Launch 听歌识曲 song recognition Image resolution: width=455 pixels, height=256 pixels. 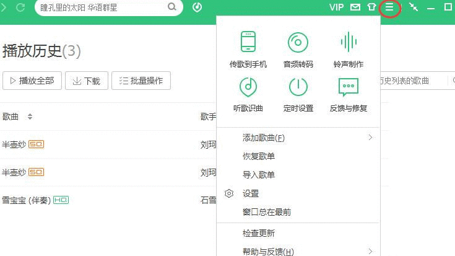pyautogui.click(x=248, y=94)
